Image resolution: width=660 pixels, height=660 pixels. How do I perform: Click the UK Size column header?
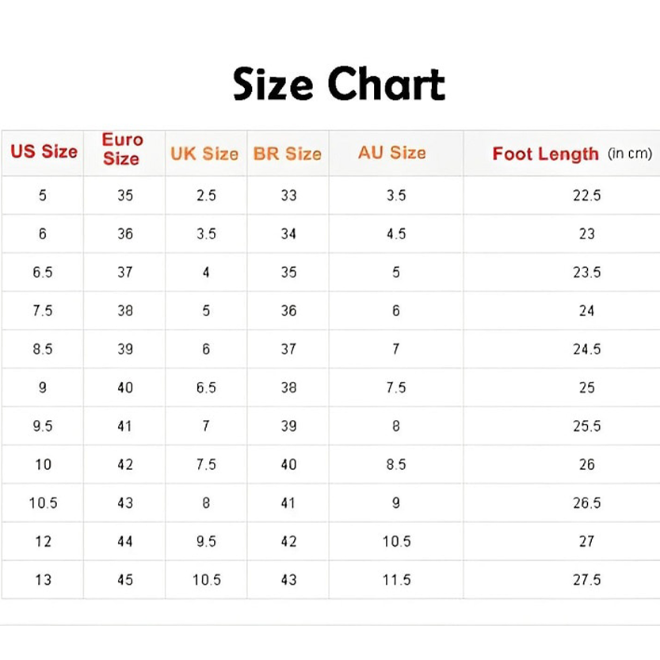[x=204, y=154]
